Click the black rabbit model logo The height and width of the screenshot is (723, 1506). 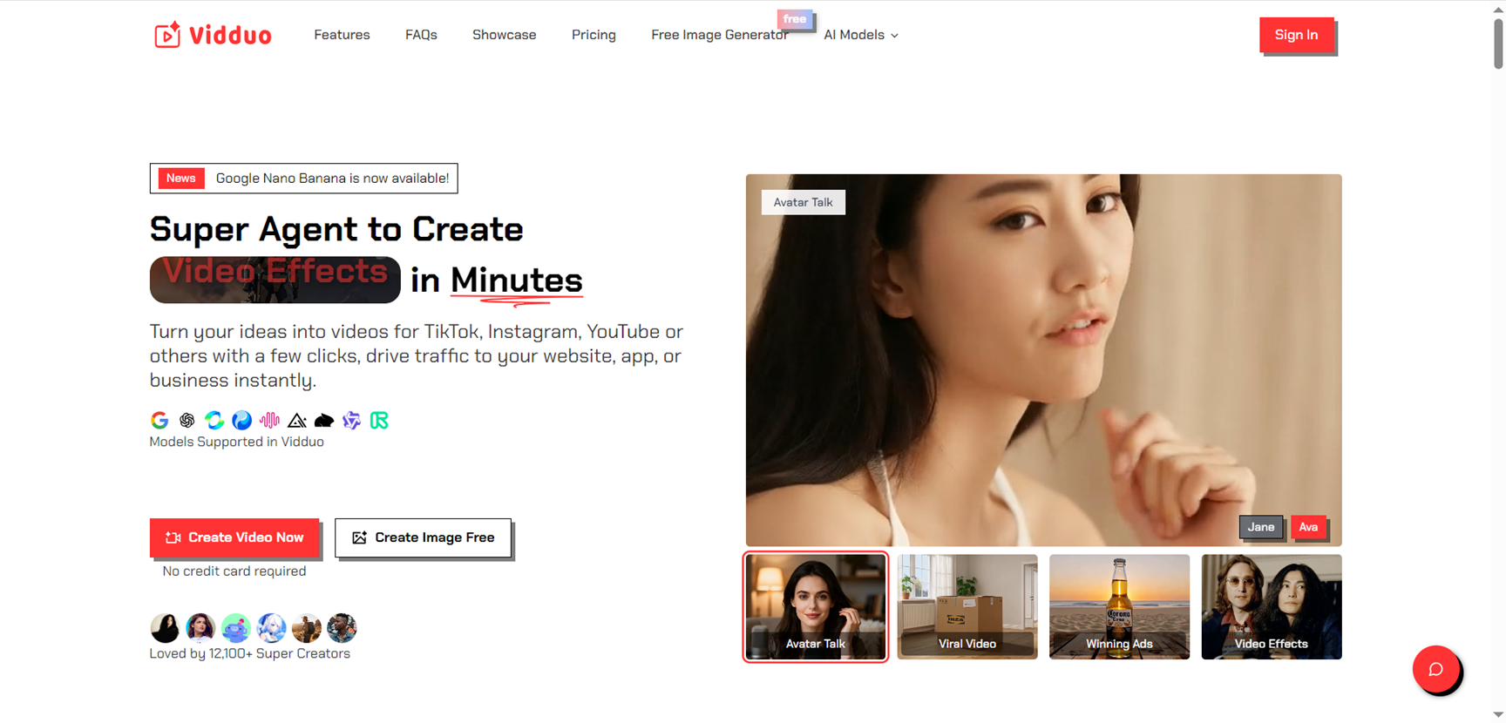324,421
